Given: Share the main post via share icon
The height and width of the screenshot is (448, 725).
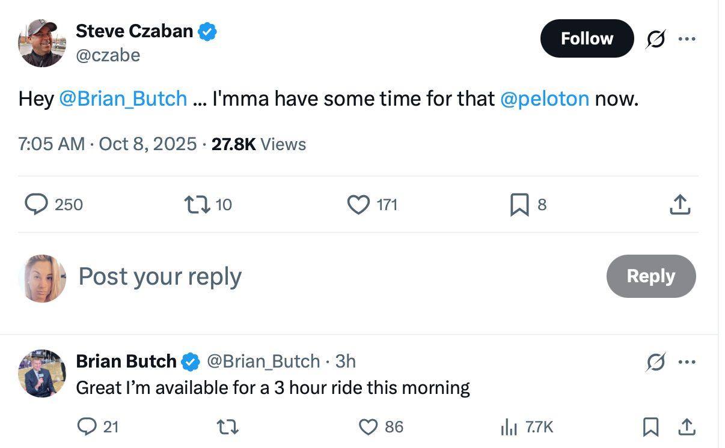Looking at the screenshot, I should [x=680, y=205].
